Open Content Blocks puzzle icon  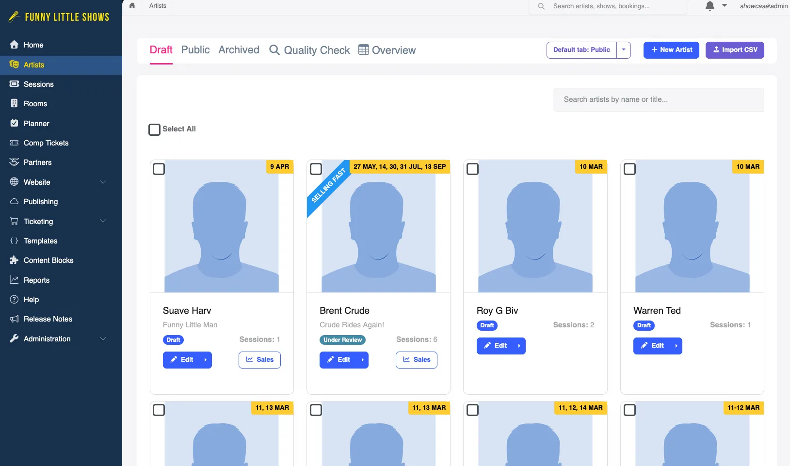tap(14, 260)
